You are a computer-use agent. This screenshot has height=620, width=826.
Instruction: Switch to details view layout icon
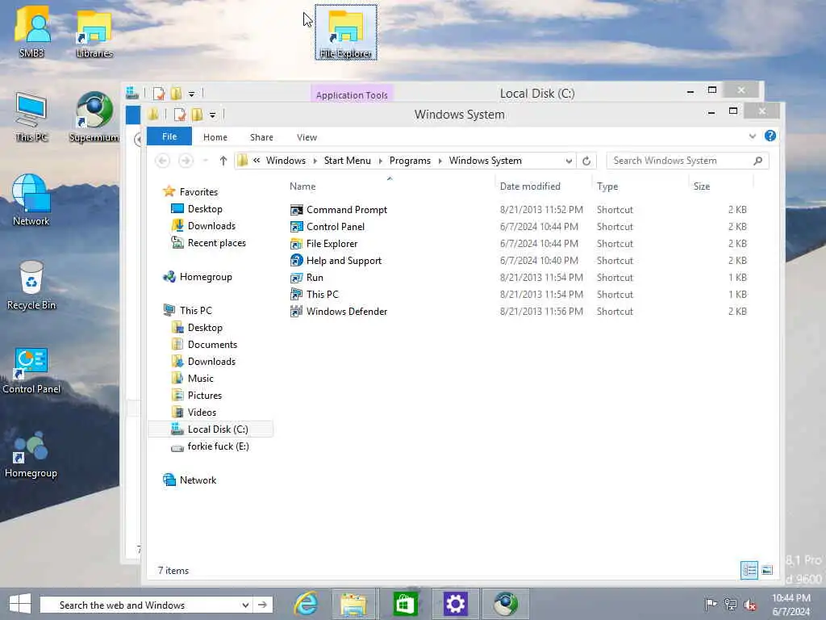pyautogui.click(x=749, y=570)
